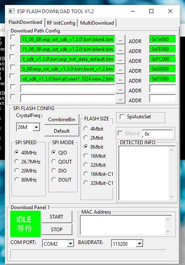Viewport: 185px width, 265px height.
Task: Choose 2Mbit flash size
Action: tap(86, 138)
